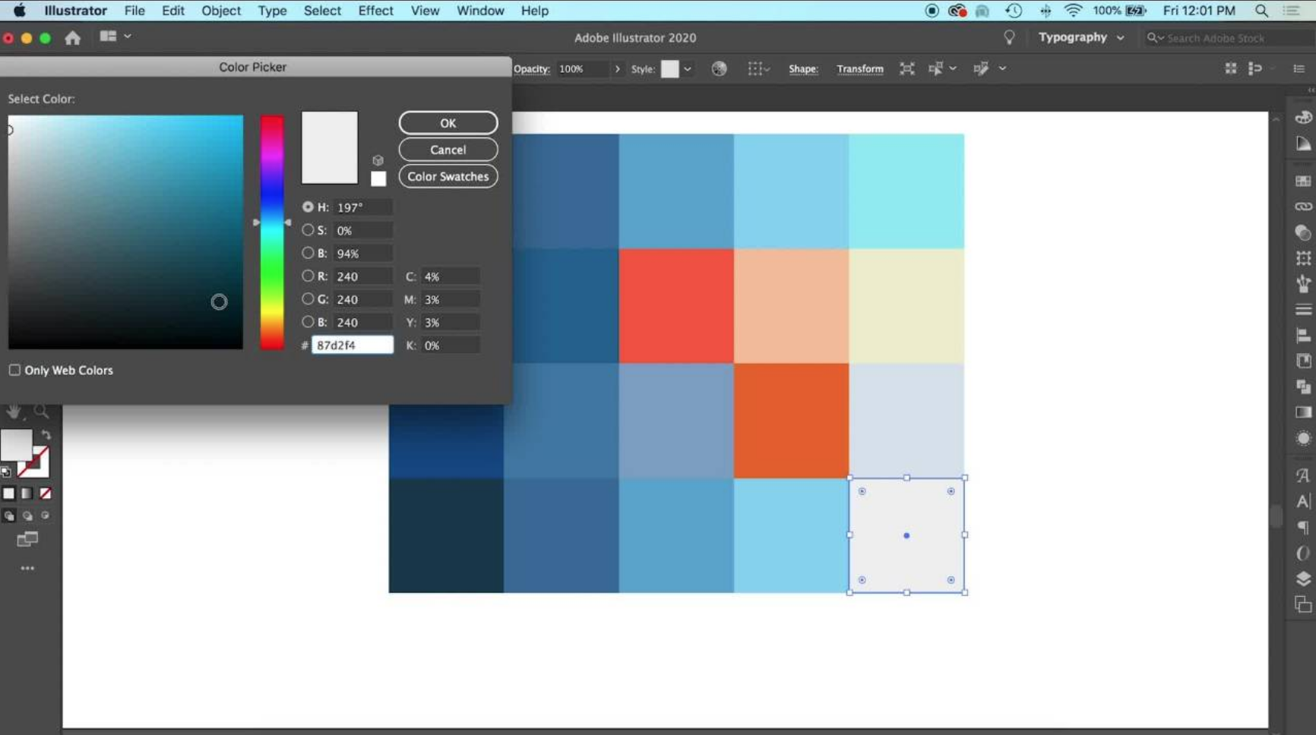Viewport: 1316px width, 735px height.
Task: Expand the Opacity arrow
Action: (617, 68)
